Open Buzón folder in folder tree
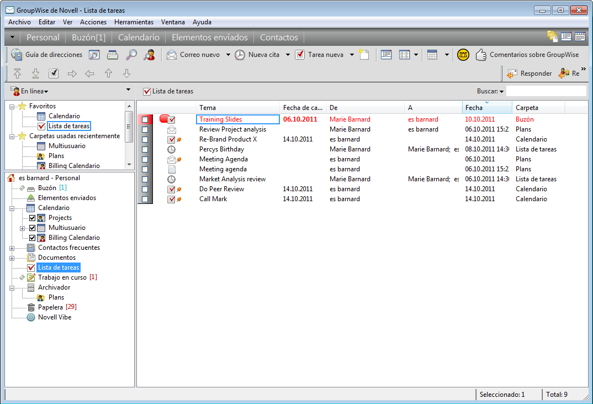This screenshot has height=404, width=593. coord(47,188)
